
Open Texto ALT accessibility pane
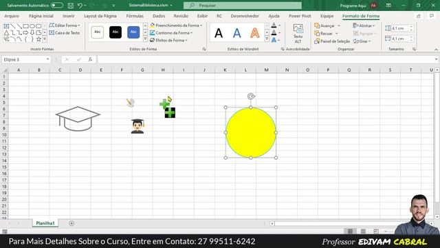298,34
